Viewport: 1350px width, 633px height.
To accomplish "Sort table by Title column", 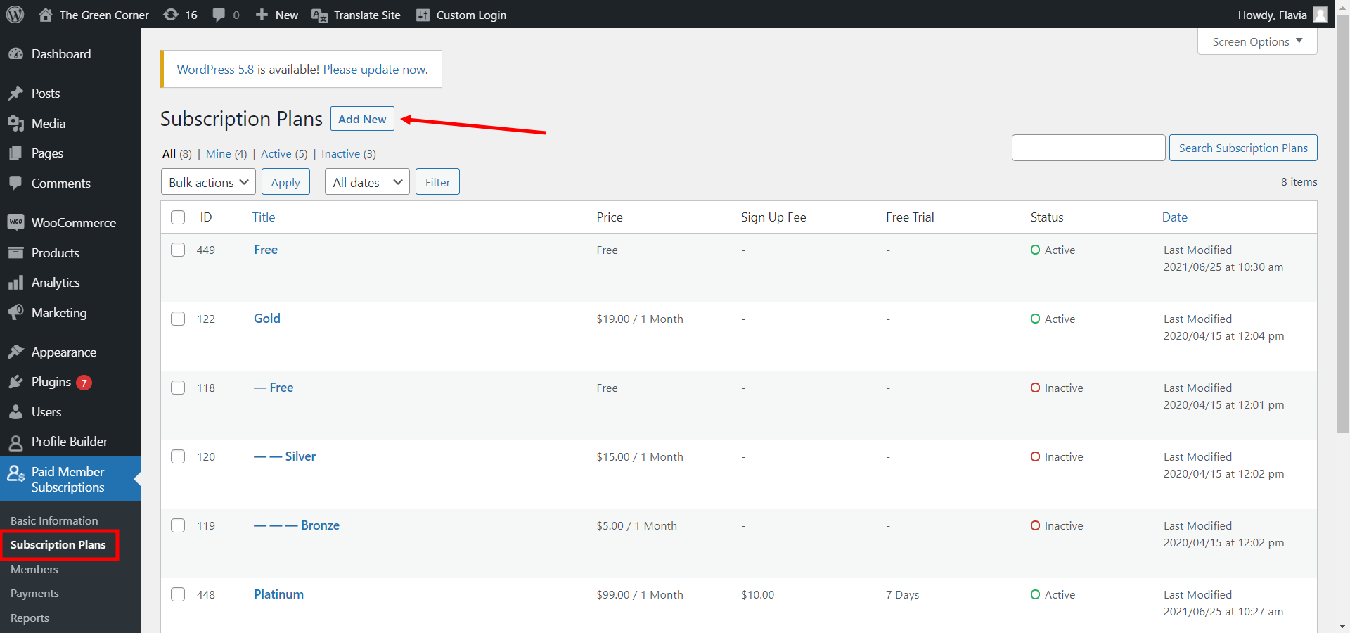I will click(264, 217).
